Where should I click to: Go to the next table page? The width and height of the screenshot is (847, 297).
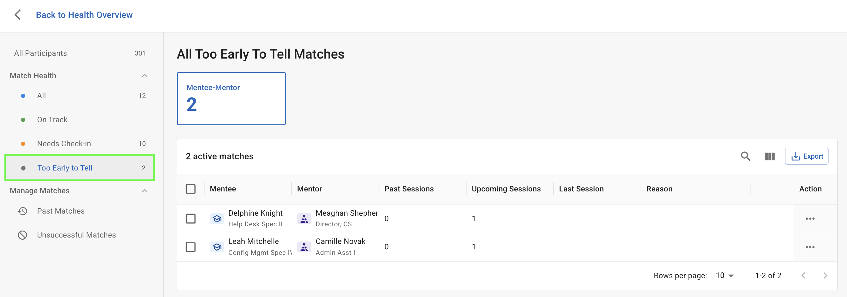point(825,275)
